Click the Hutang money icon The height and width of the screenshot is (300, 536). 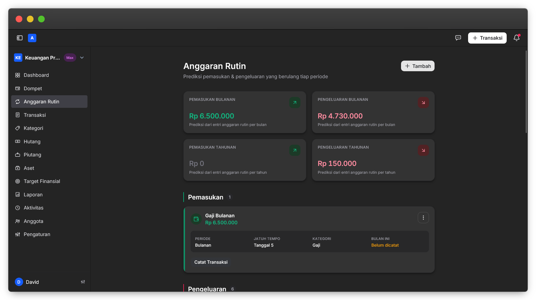pos(18,141)
